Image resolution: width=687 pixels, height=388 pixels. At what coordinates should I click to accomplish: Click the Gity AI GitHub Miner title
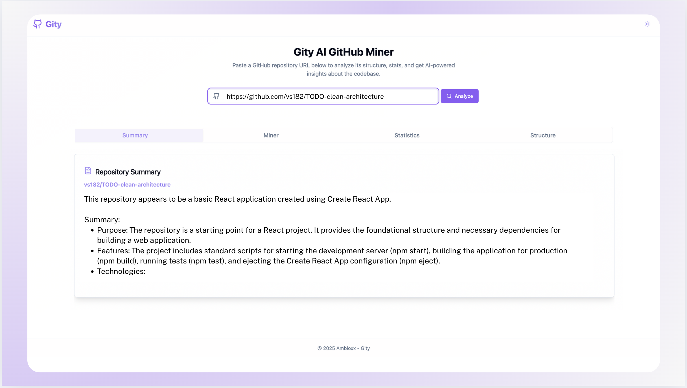343,52
